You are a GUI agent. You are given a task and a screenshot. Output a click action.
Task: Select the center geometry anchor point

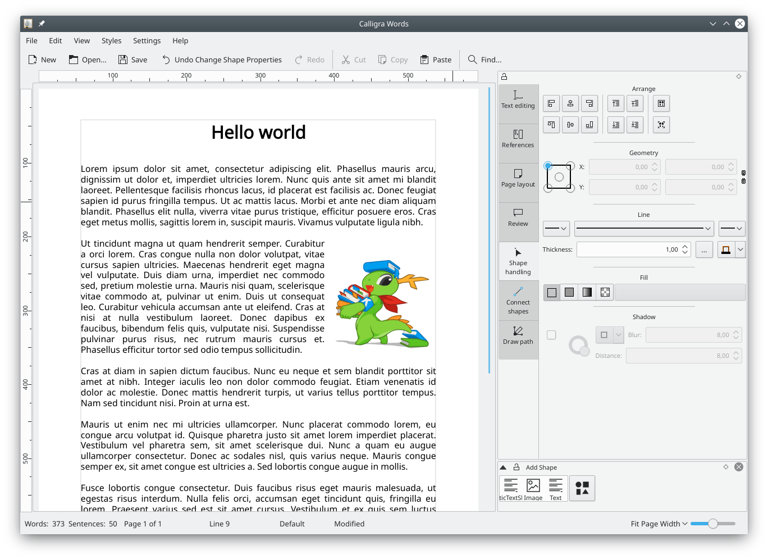[x=559, y=177]
